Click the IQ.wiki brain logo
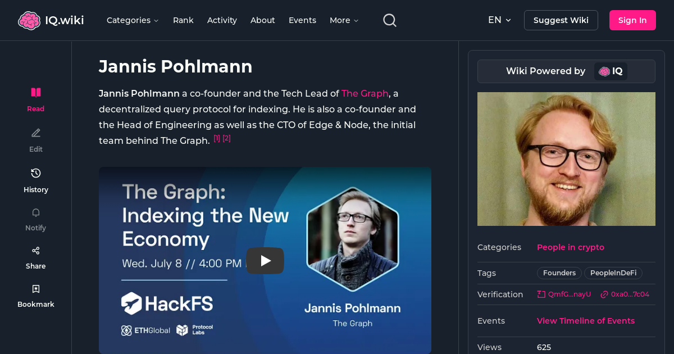Viewport: 674px width, 354px height. click(x=29, y=20)
